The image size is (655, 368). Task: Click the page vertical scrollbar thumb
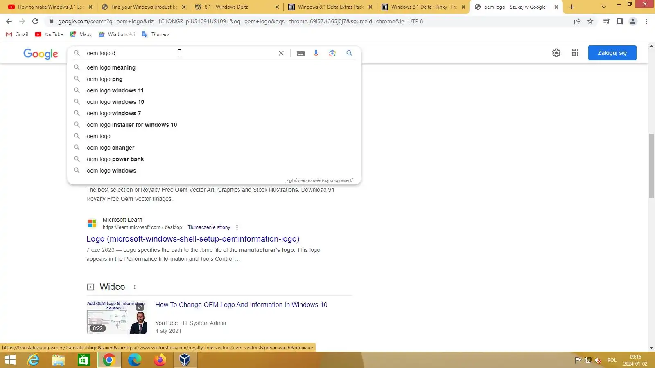coord(651,166)
